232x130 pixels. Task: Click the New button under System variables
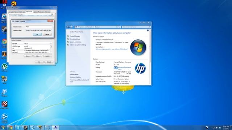(x=28, y=56)
